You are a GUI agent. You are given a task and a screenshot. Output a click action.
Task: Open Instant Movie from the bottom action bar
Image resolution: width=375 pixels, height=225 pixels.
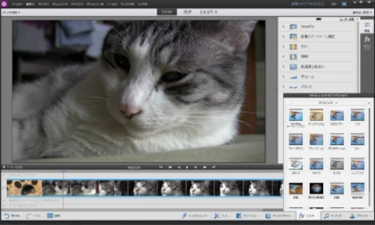pyautogui.click(x=184, y=216)
